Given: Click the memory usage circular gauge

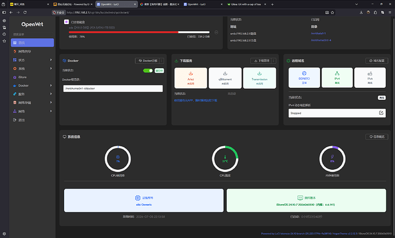Looking at the screenshot, I should click(332, 159).
